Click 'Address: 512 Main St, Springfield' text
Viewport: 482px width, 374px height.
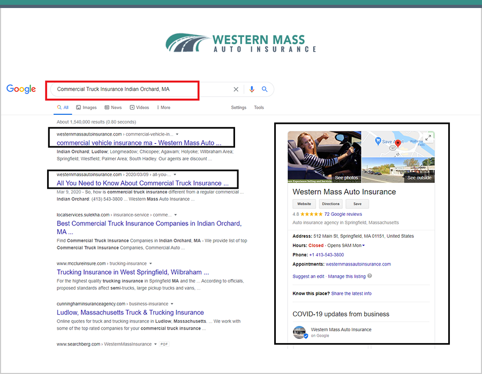click(353, 236)
